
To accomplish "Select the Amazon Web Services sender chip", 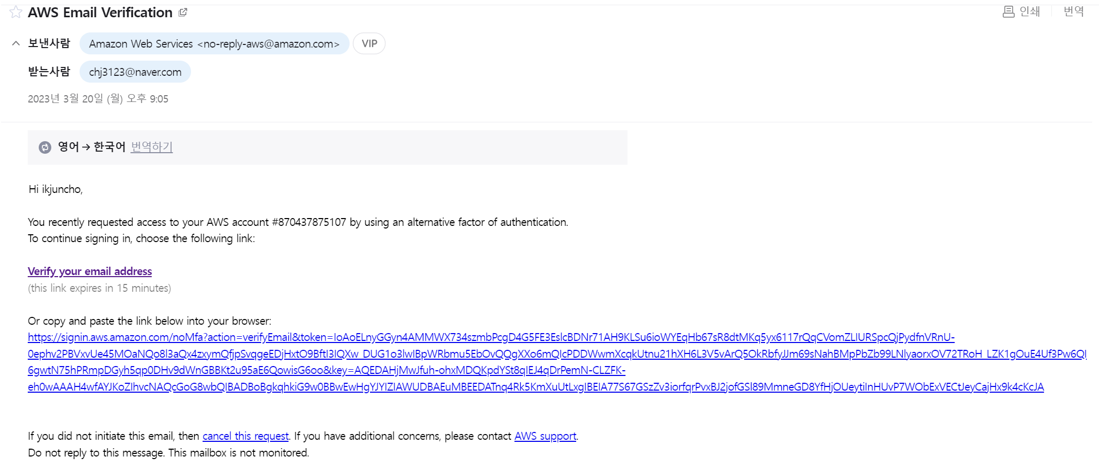I will [214, 43].
